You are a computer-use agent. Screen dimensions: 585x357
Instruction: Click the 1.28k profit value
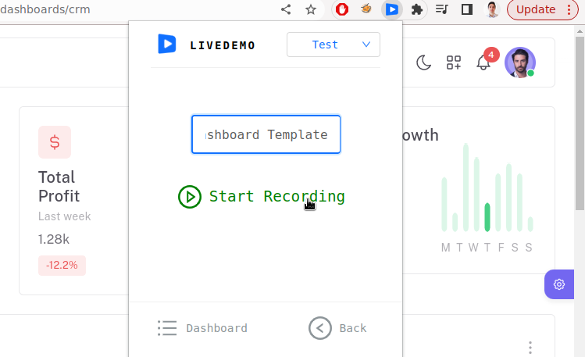[54, 239]
